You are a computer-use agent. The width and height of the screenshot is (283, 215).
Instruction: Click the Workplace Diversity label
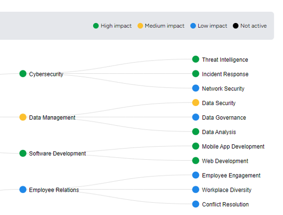(x=227, y=190)
